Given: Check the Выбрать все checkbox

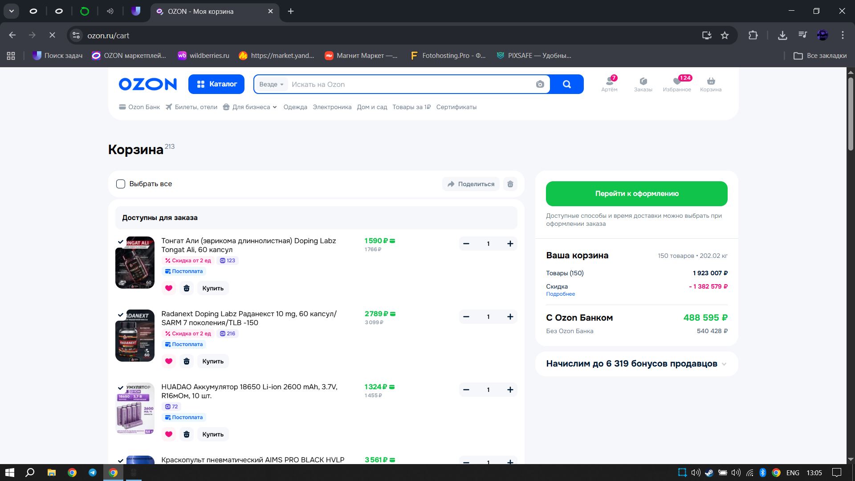Looking at the screenshot, I should 121,184.
